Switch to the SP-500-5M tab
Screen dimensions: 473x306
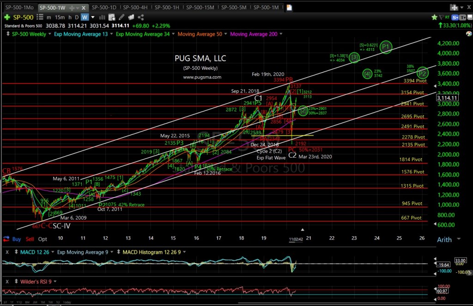tap(234, 7)
